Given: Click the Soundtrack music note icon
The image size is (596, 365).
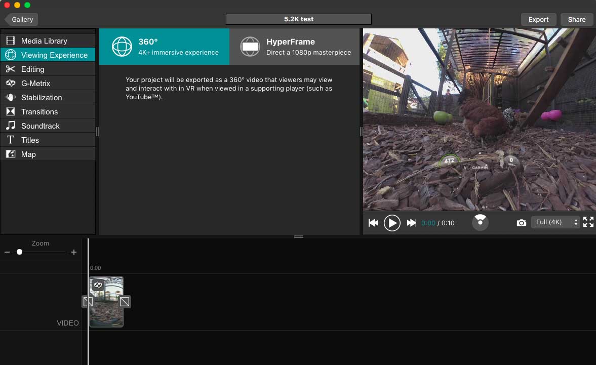Looking at the screenshot, I should 11,126.
